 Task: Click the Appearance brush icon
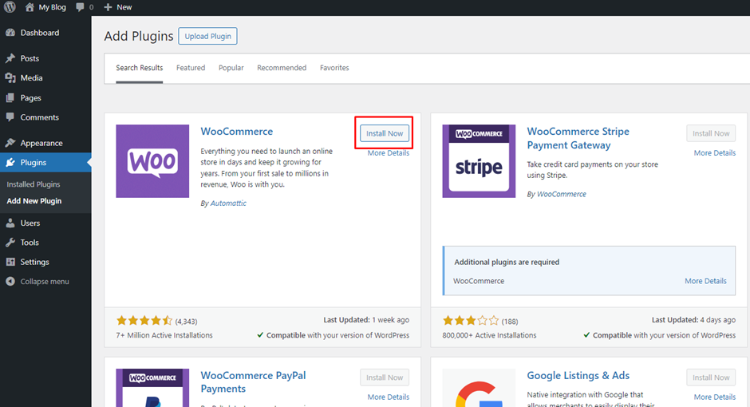pos(10,143)
